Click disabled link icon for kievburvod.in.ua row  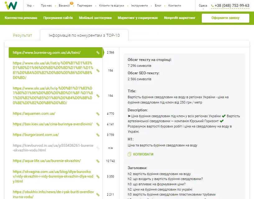(98, 148)
